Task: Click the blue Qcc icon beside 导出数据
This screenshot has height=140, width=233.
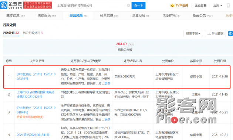Action: tap(230, 33)
